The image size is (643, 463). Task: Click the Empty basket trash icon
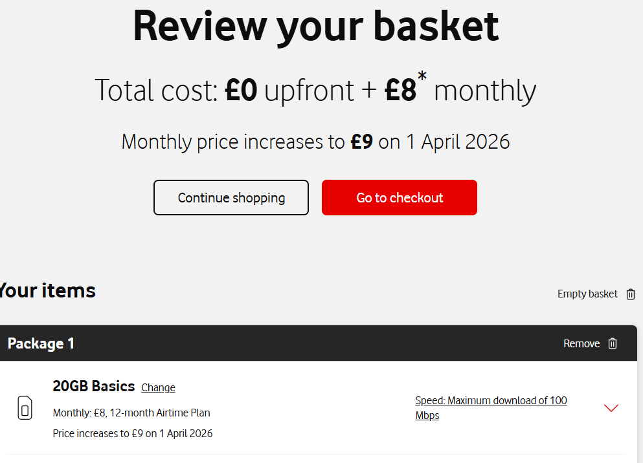click(x=631, y=294)
